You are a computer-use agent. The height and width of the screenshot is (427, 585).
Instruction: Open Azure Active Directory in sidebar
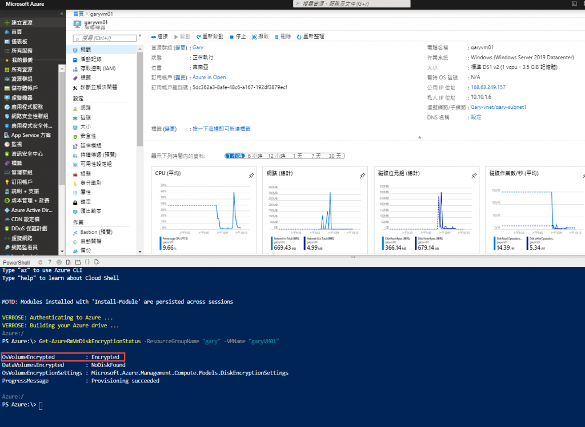click(x=29, y=210)
